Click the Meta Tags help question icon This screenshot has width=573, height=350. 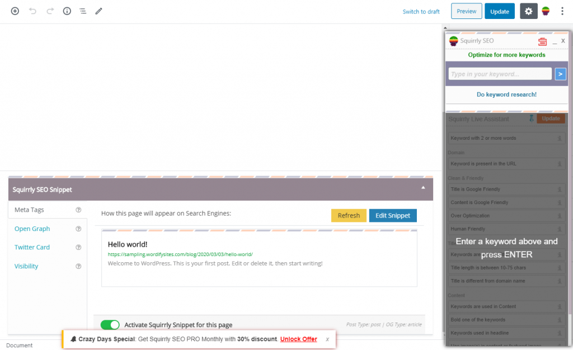click(x=78, y=210)
